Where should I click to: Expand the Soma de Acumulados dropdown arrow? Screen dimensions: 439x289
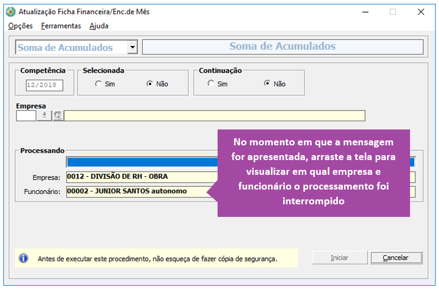pyautogui.click(x=132, y=48)
